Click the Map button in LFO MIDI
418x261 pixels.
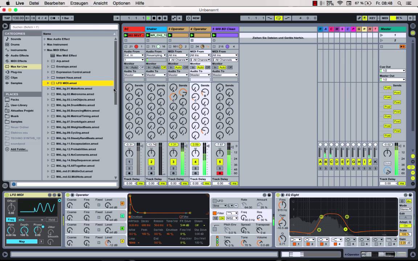coord(22,241)
